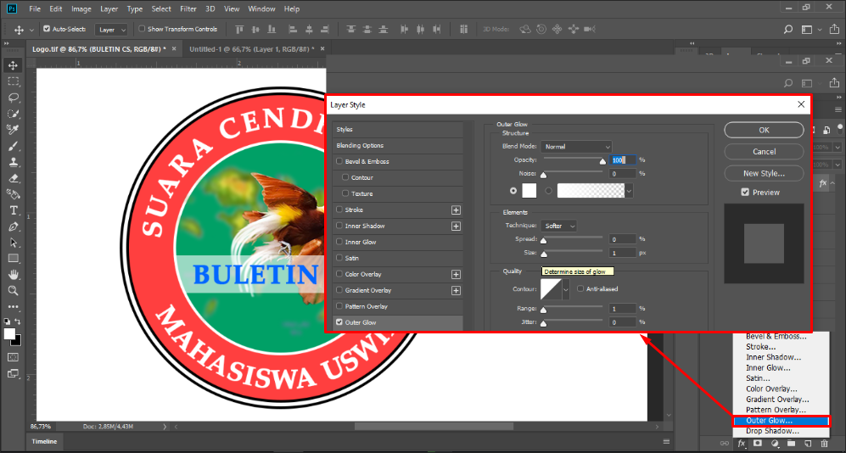
Task: Select the Hand tool
Action: (13, 275)
